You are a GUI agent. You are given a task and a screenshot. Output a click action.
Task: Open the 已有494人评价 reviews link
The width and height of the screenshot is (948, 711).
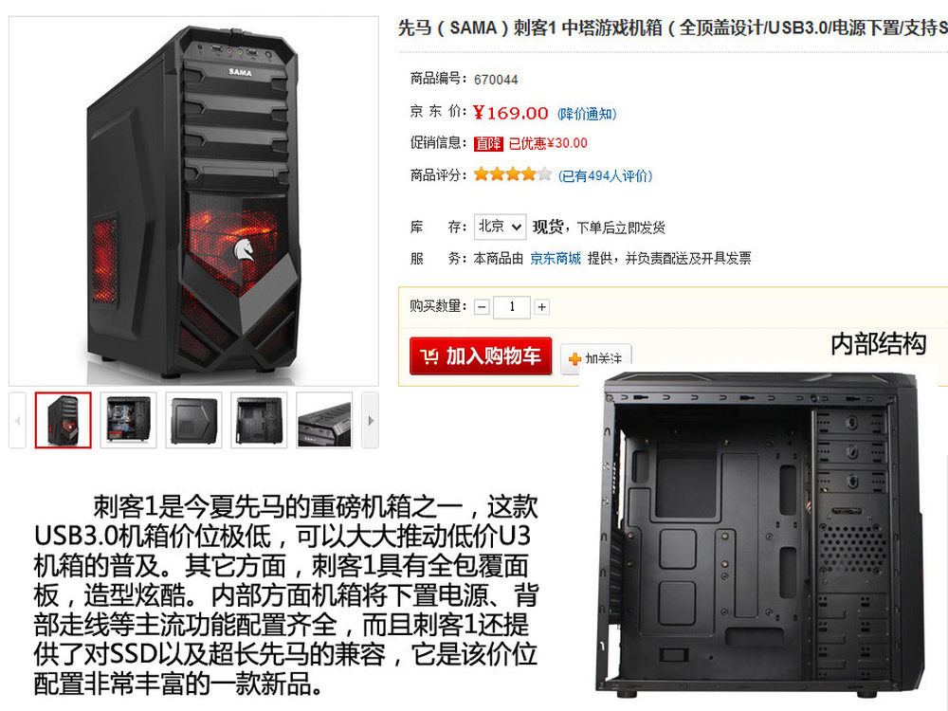click(x=605, y=176)
